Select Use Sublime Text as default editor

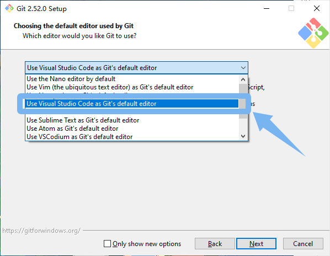[83, 120]
